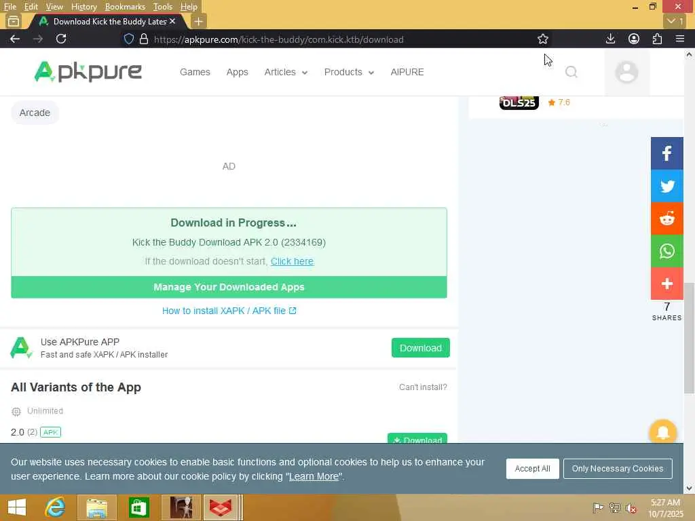The width and height of the screenshot is (695, 521).
Task: Open the Tools menu
Action: (x=162, y=7)
